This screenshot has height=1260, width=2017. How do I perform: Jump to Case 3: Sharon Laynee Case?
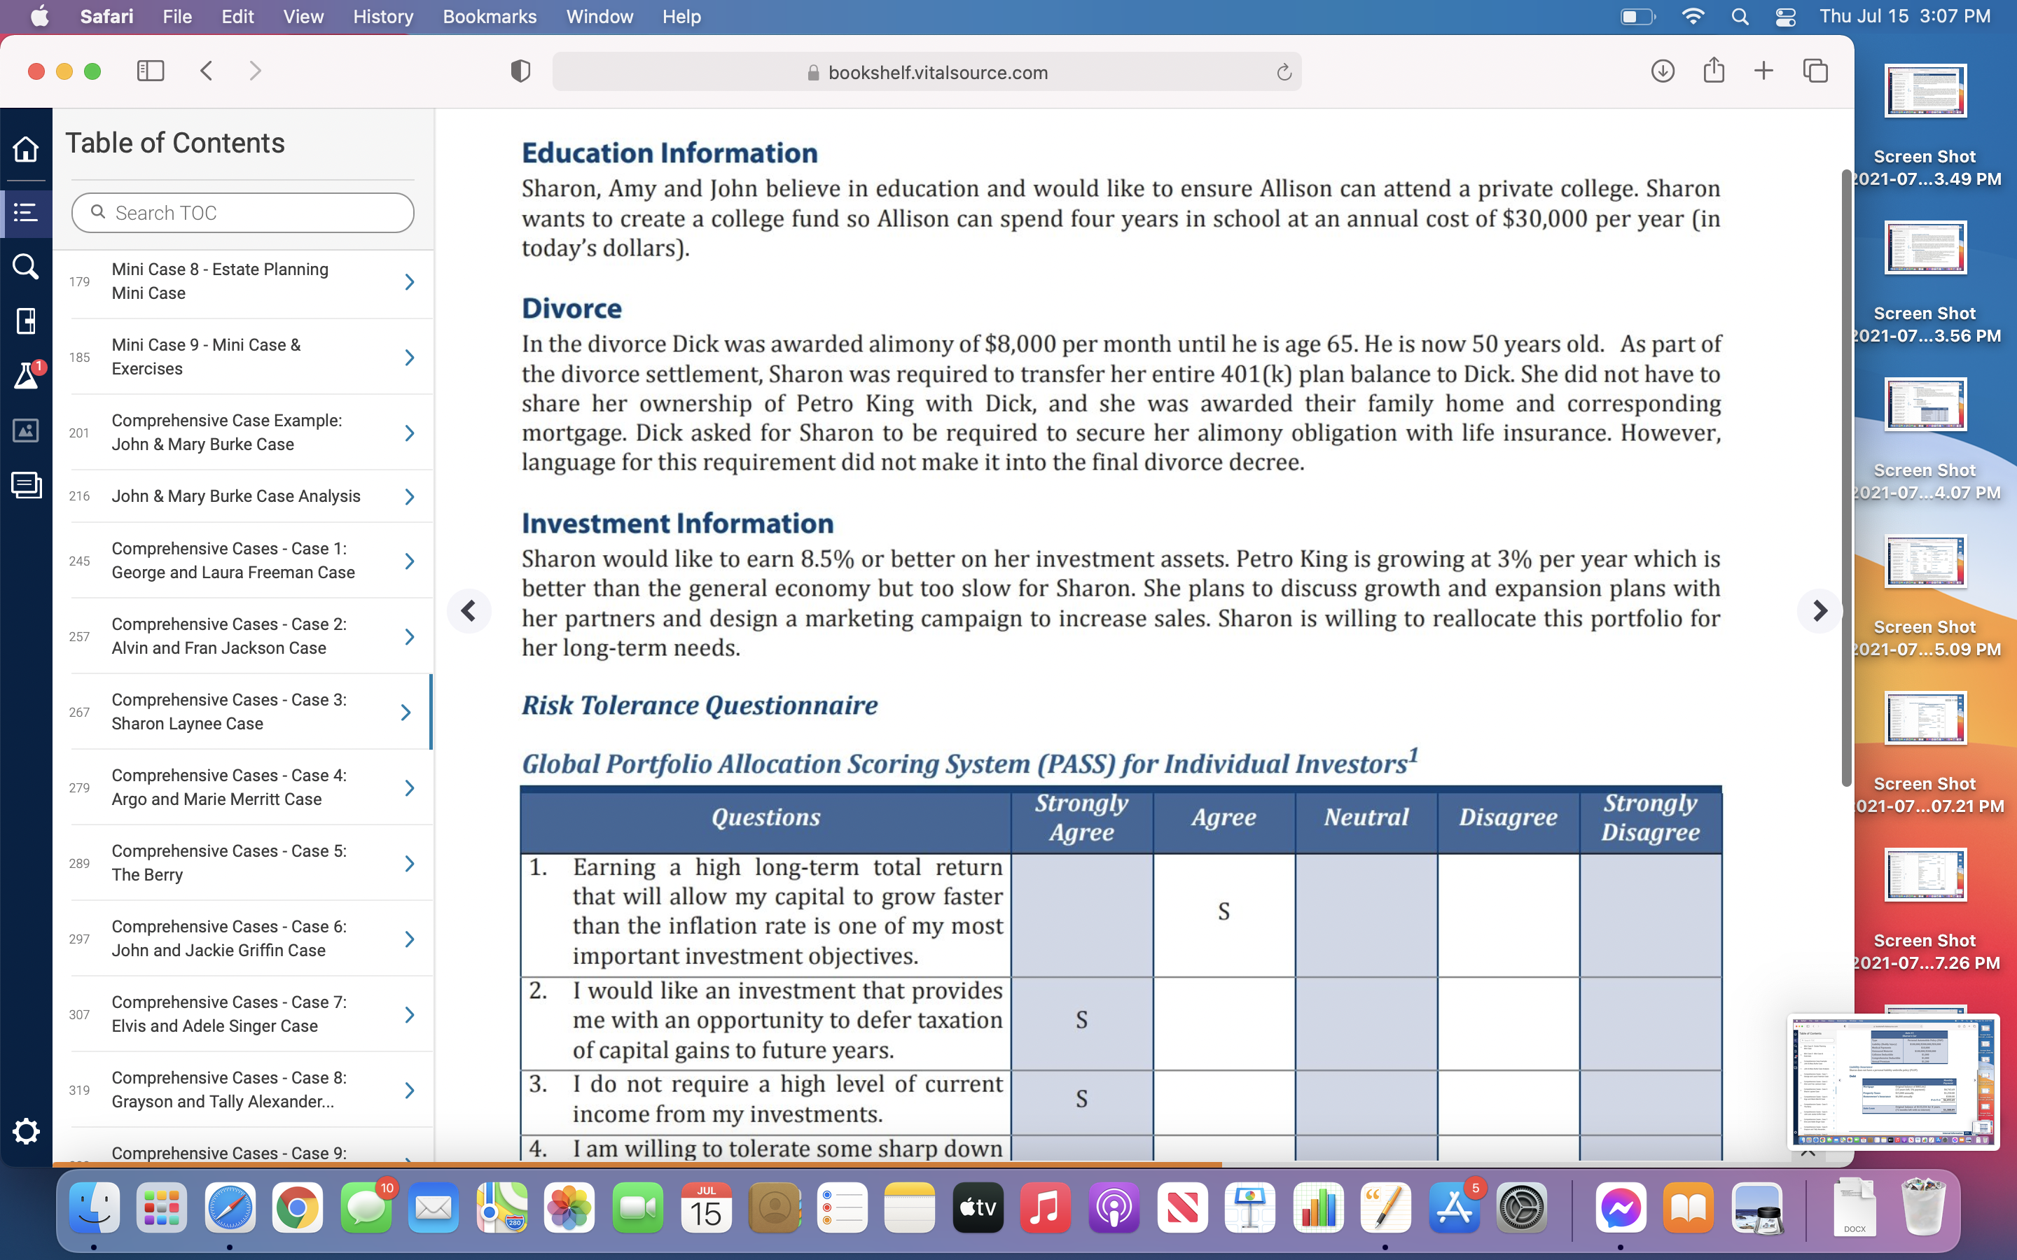229,712
